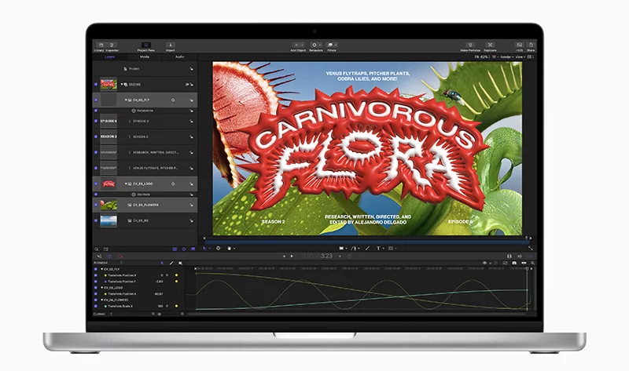Click the search icon below the layers list
Image resolution: width=629 pixels, height=371 pixels.
97,249
